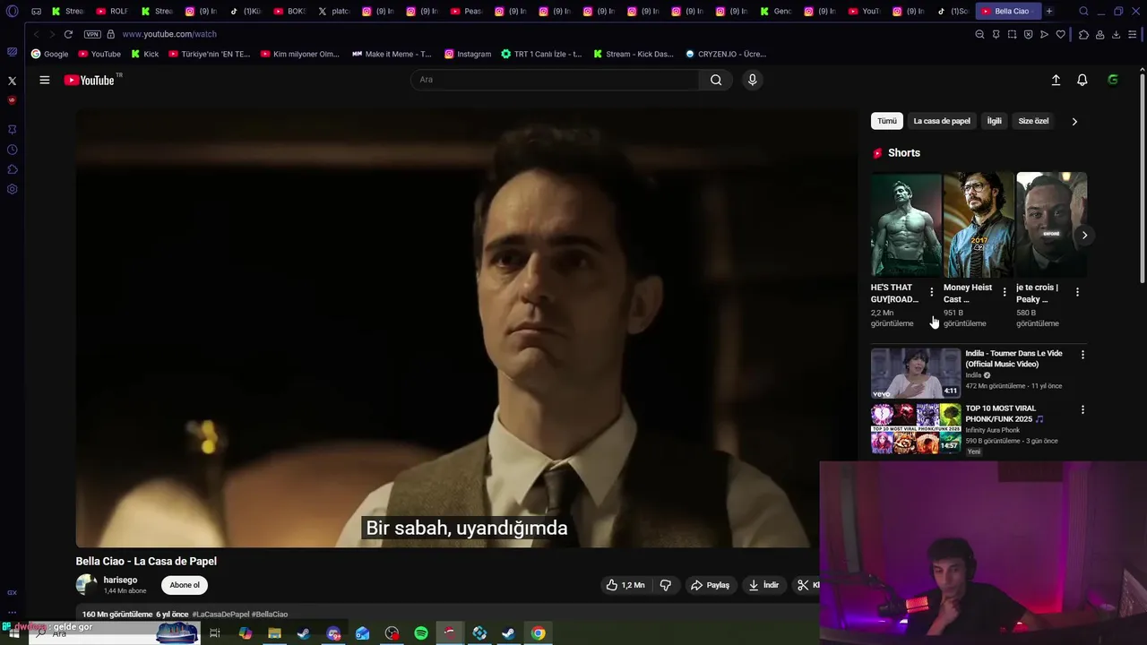This screenshot has width=1147, height=645.
Task: Open options for je te crois short
Action: point(1077,292)
